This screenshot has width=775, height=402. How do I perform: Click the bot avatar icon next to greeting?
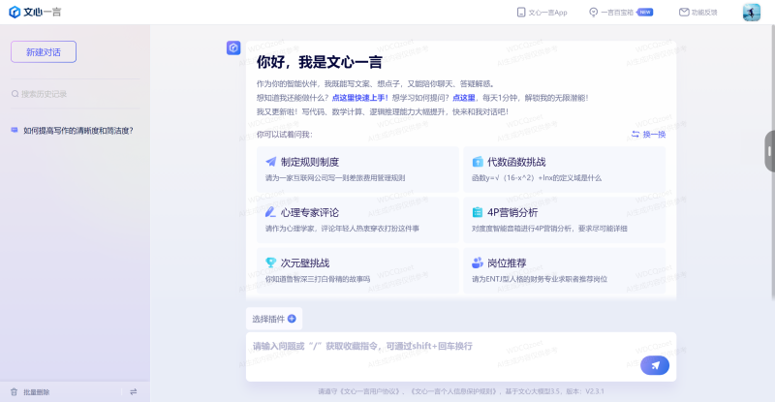click(x=233, y=48)
